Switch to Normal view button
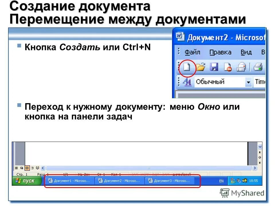The width and height of the screenshot is (275, 206). [x=16, y=168]
